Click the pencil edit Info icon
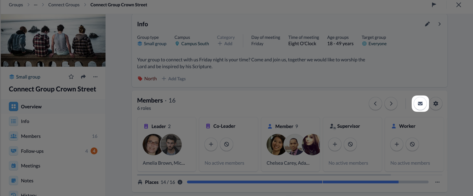This screenshot has width=473, height=196. [x=427, y=24]
